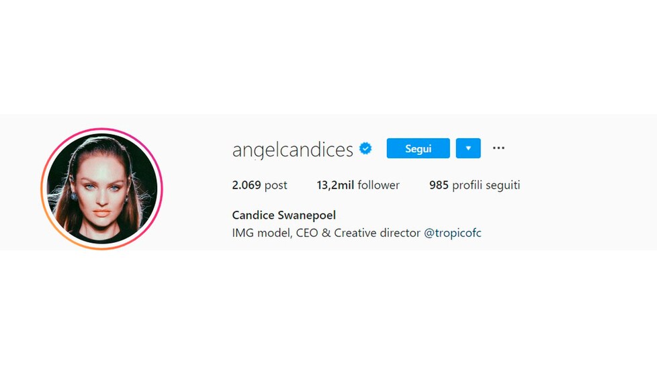Click the blue verified badge icon
Viewport: 657px width, 365px height.
[x=365, y=148]
